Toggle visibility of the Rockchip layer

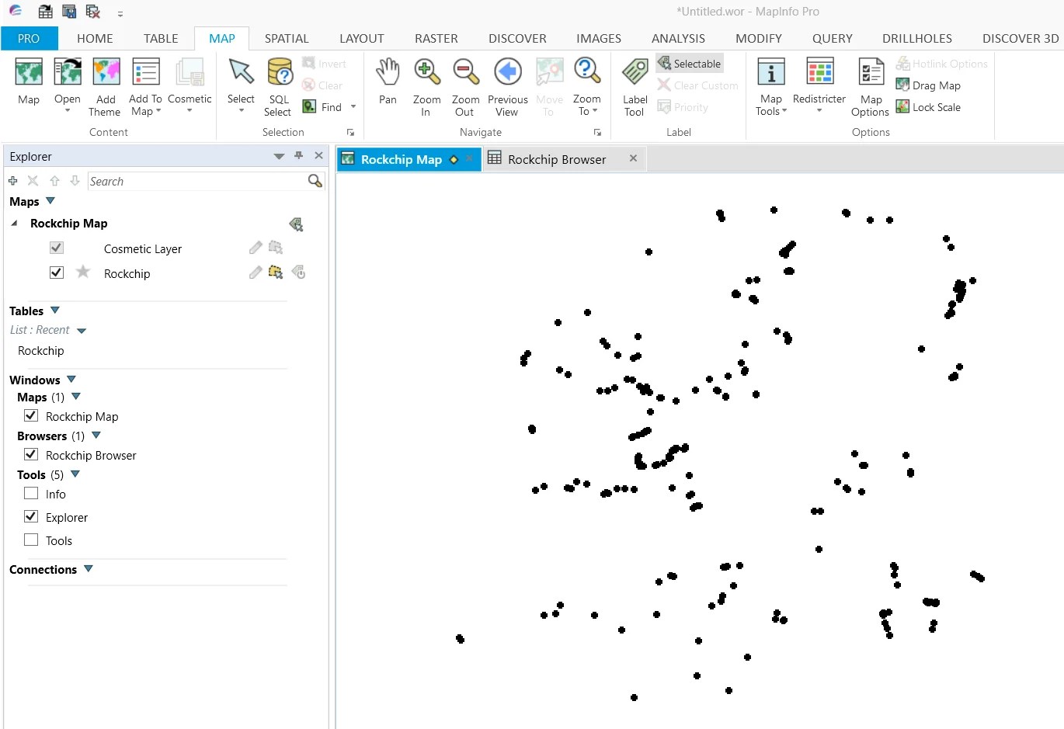pyautogui.click(x=56, y=273)
